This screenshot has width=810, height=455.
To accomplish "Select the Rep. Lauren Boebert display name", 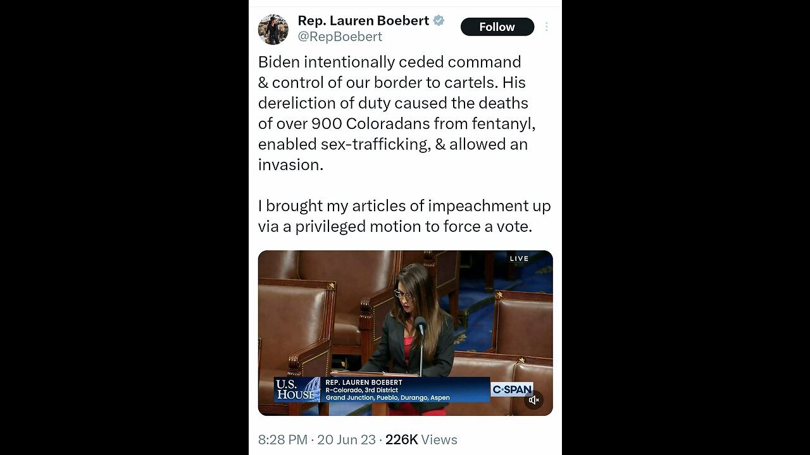I will coord(363,20).
